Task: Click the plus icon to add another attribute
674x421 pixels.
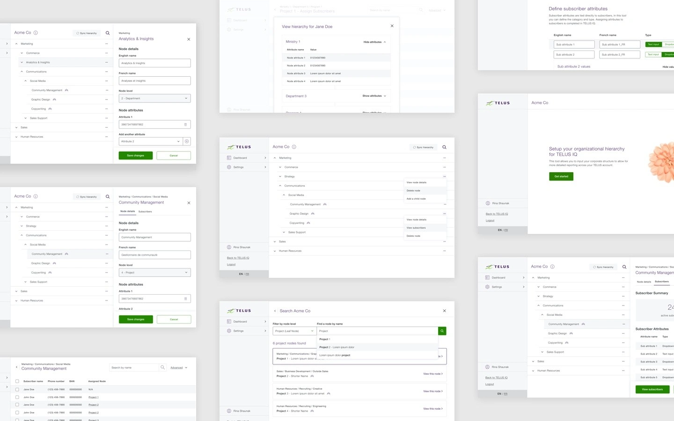Action: (187, 141)
